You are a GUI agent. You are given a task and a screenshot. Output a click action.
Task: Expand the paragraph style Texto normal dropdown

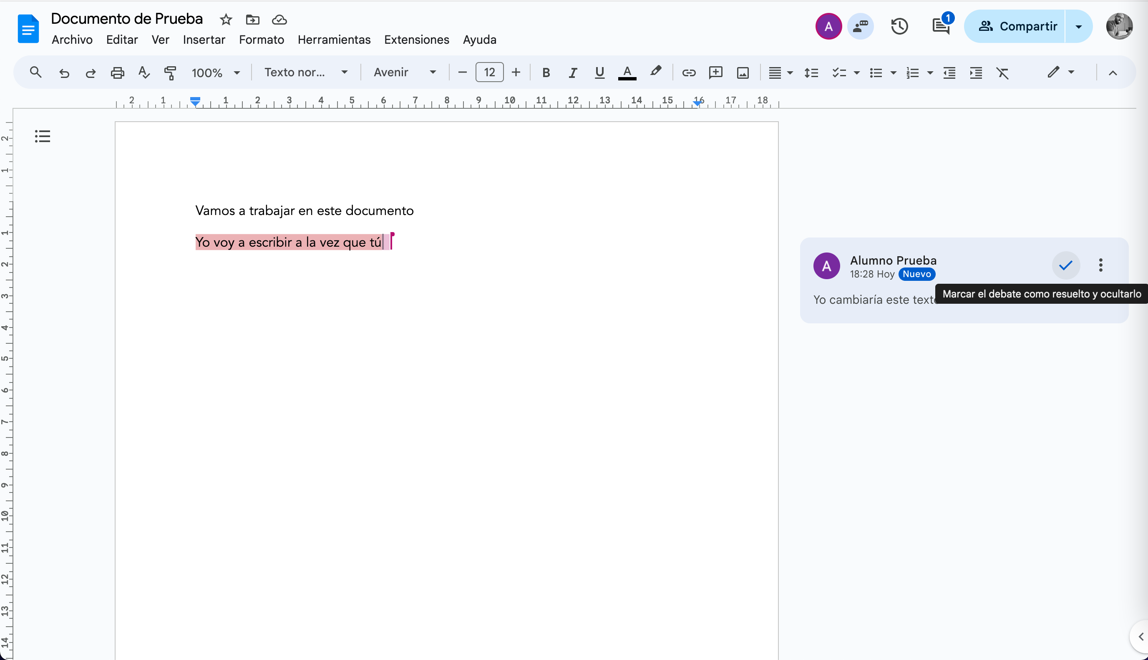click(306, 72)
